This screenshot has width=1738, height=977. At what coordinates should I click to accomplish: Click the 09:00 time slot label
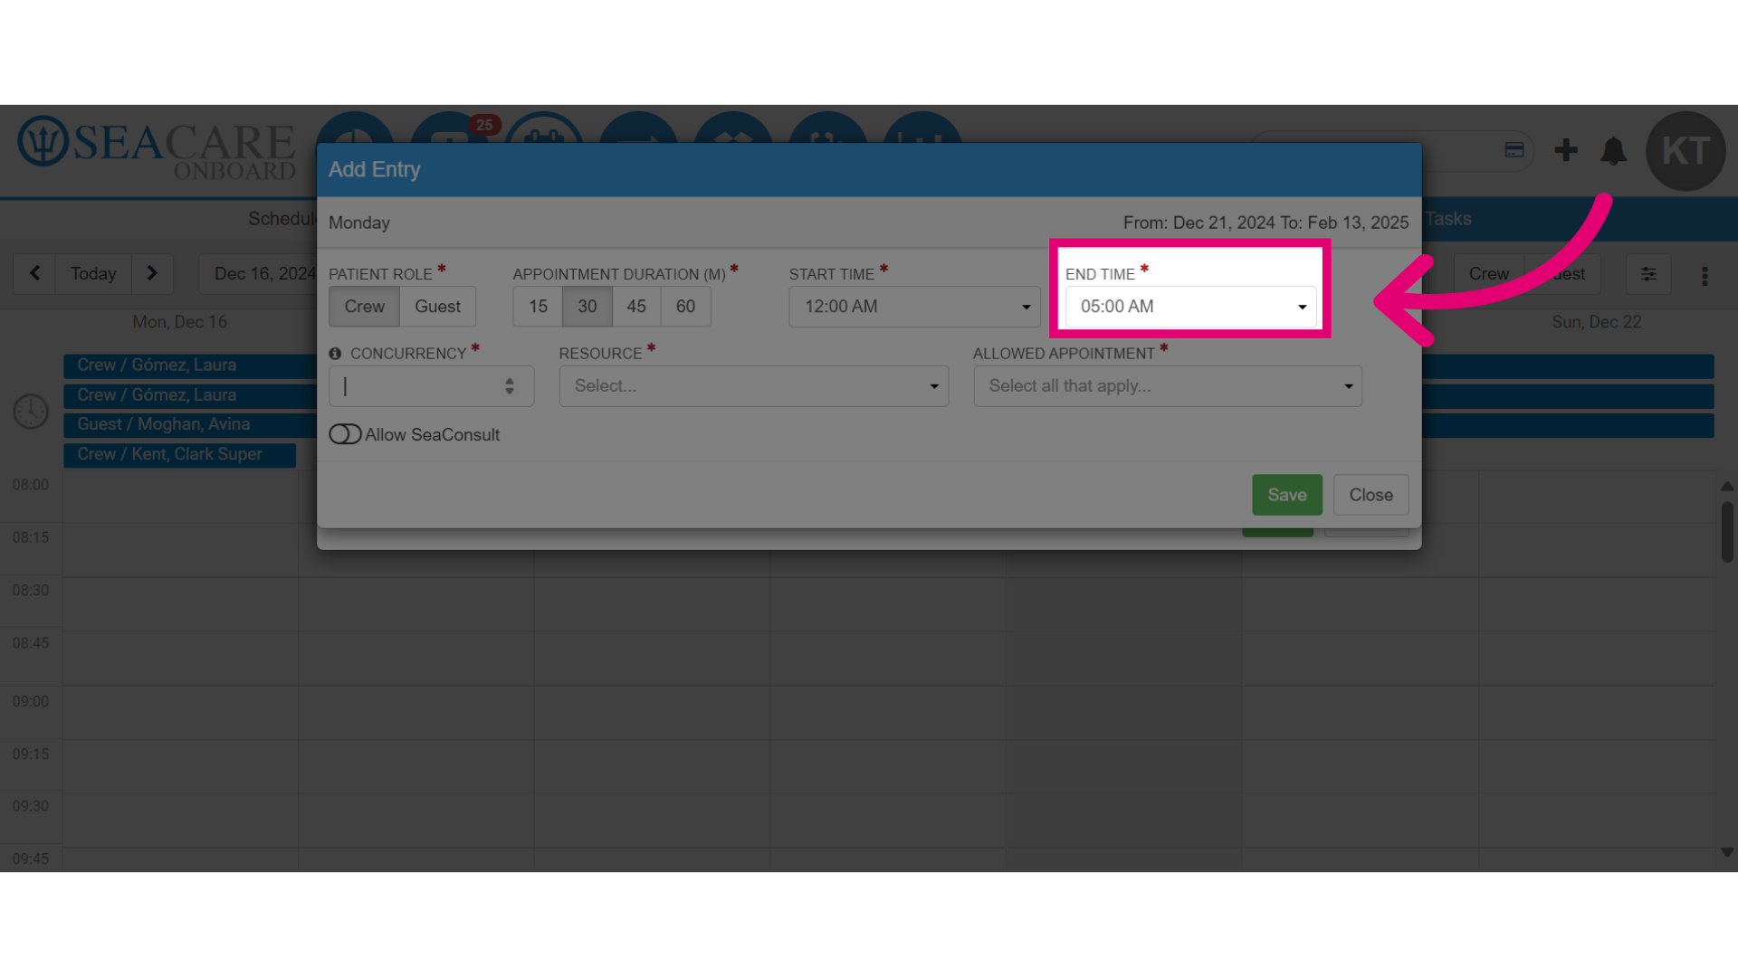pyautogui.click(x=31, y=701)
